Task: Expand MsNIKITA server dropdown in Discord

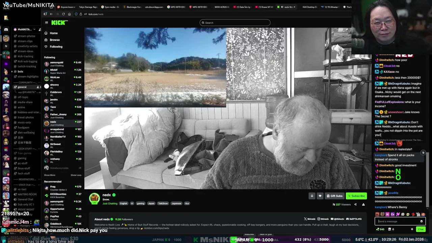Action: click(34, 29)
